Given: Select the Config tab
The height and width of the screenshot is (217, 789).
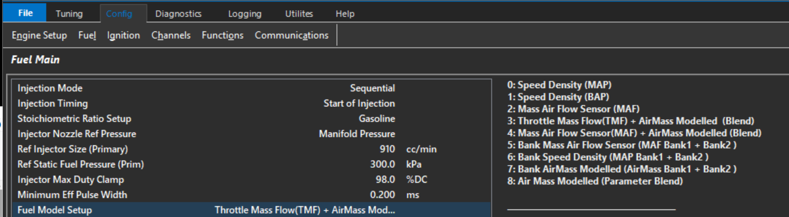Looking at the screenshot, I should tap(119, 14).
